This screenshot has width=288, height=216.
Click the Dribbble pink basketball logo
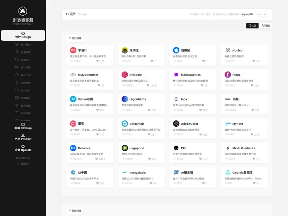(125, 74)
